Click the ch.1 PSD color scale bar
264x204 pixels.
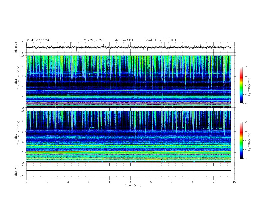click(x=241, y=85)
